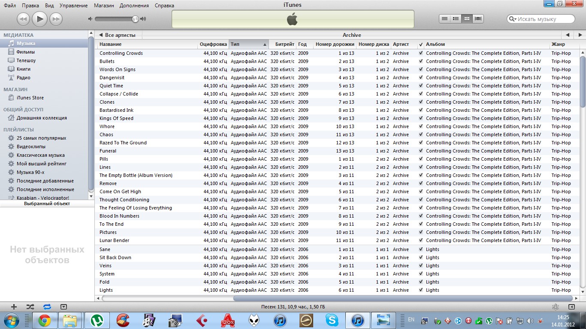Switch to Cover Flow view
This screenshot has width=586, height=329.
(x=478, y=19)
